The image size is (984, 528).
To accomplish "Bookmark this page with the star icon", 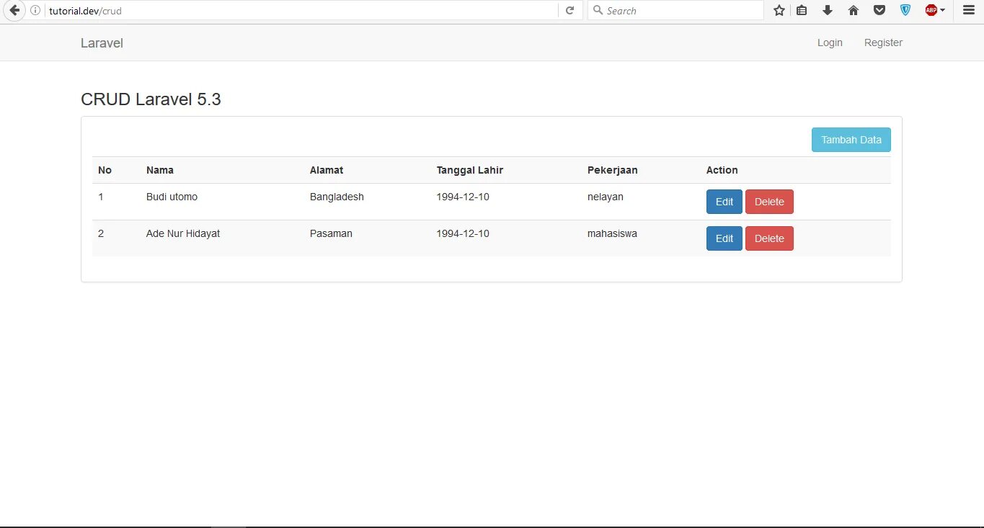I will (779, 10).
